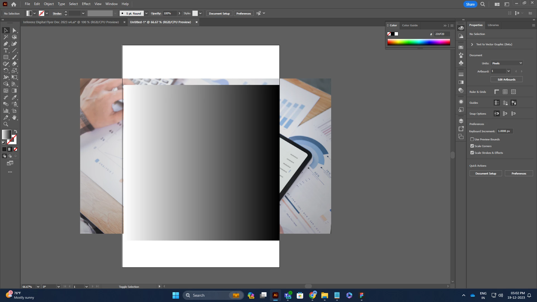Viewport: 537px width, 302px height.
Task: Select the Type tool
Action: 6,50
